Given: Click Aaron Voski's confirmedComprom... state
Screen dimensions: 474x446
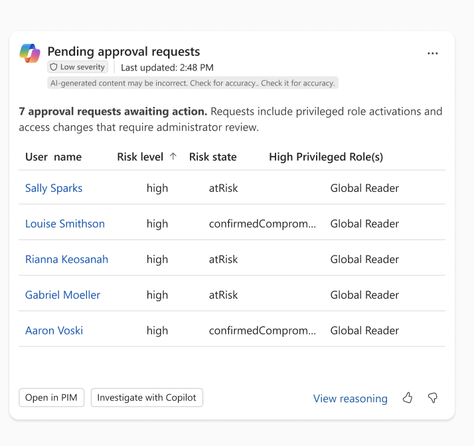Looking at the screenshot, I should 262,331.
